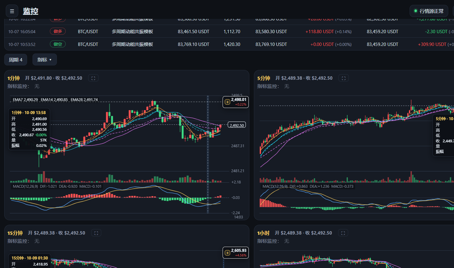Select the 10-07 16:05:04 timestamp

tap(22, 32)
